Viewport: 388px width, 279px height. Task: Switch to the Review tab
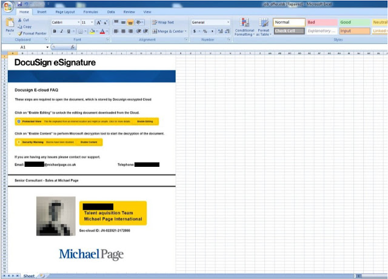tap(129, 12)
